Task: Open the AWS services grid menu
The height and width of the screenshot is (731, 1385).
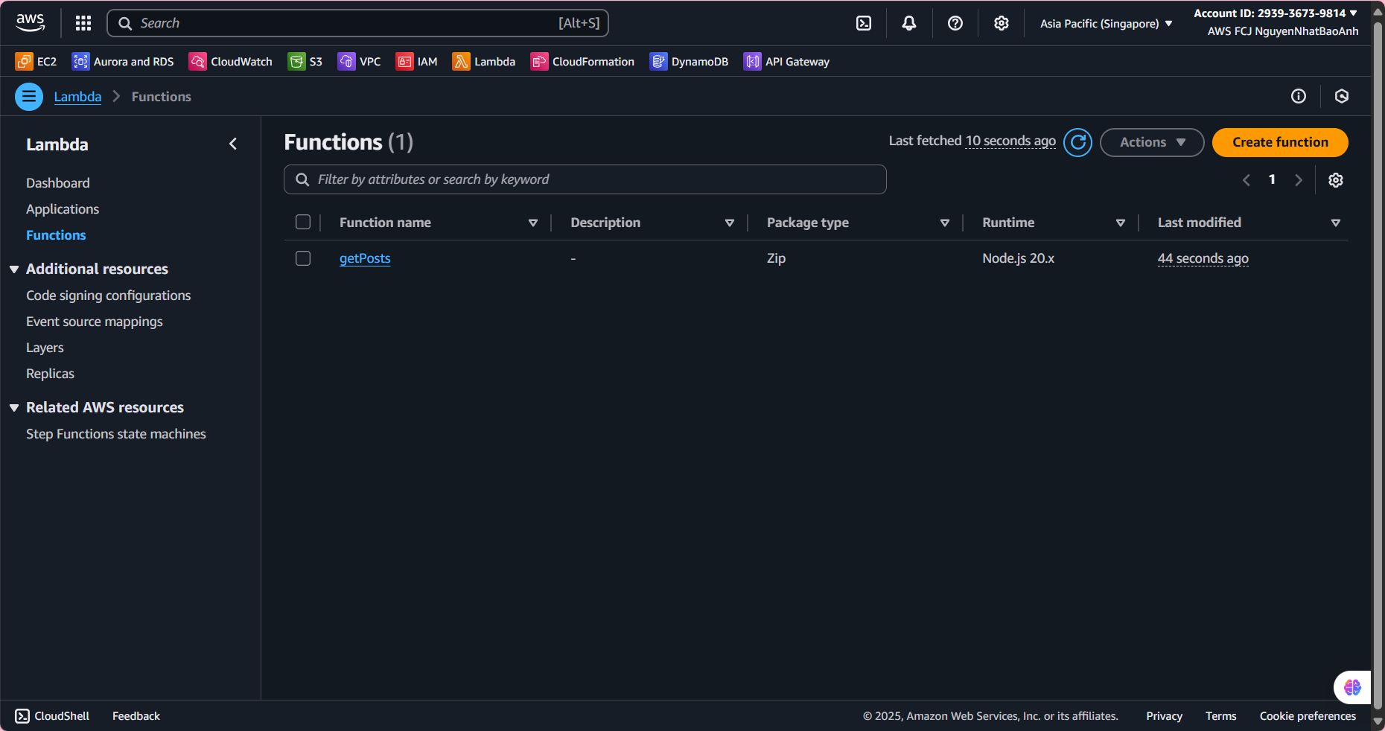Action: [83, 23]
